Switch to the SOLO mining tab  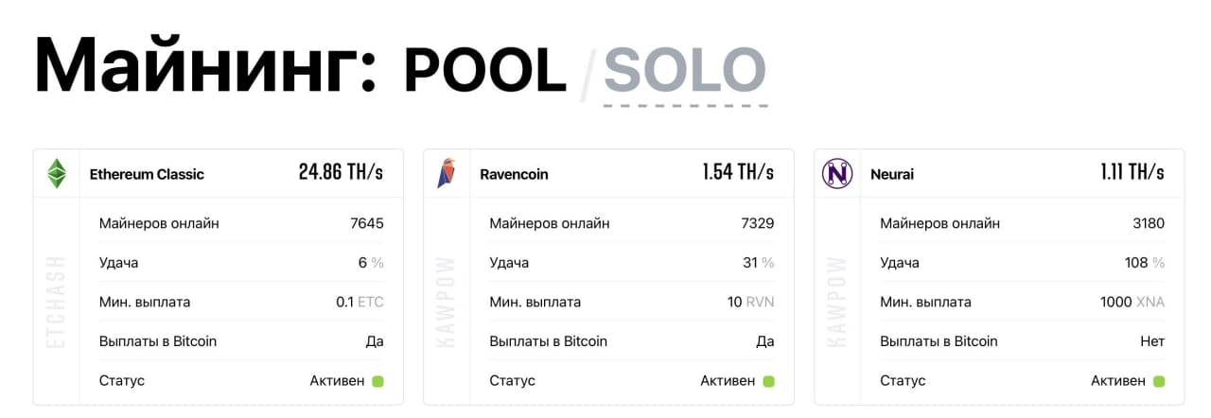click(685, 70)
